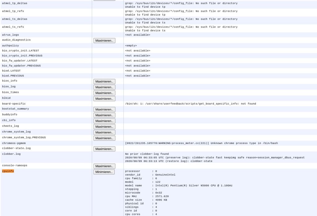
Task: Expand the audio_diagnostics log entry
Action: coord(104,40)
